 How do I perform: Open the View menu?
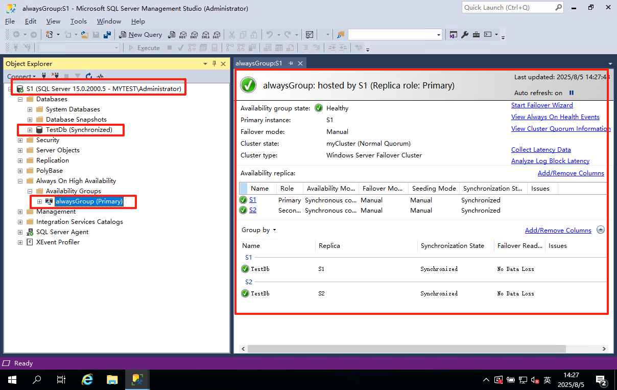[53, 21]
